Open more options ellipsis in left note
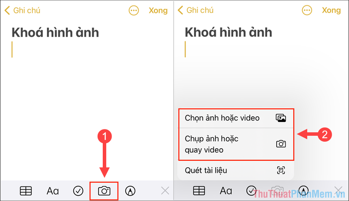 134,10
